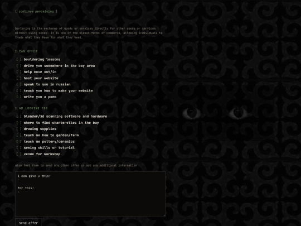301x226 pixels.
Task: Focus the offer message text area
Action: point(90,194)
